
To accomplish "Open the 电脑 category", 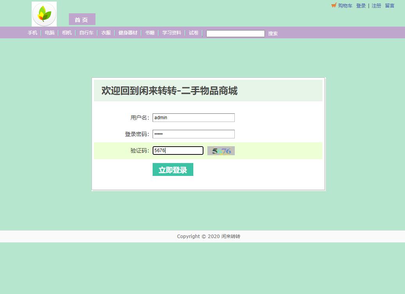I will pyautogui.click(x=49, y=33).
